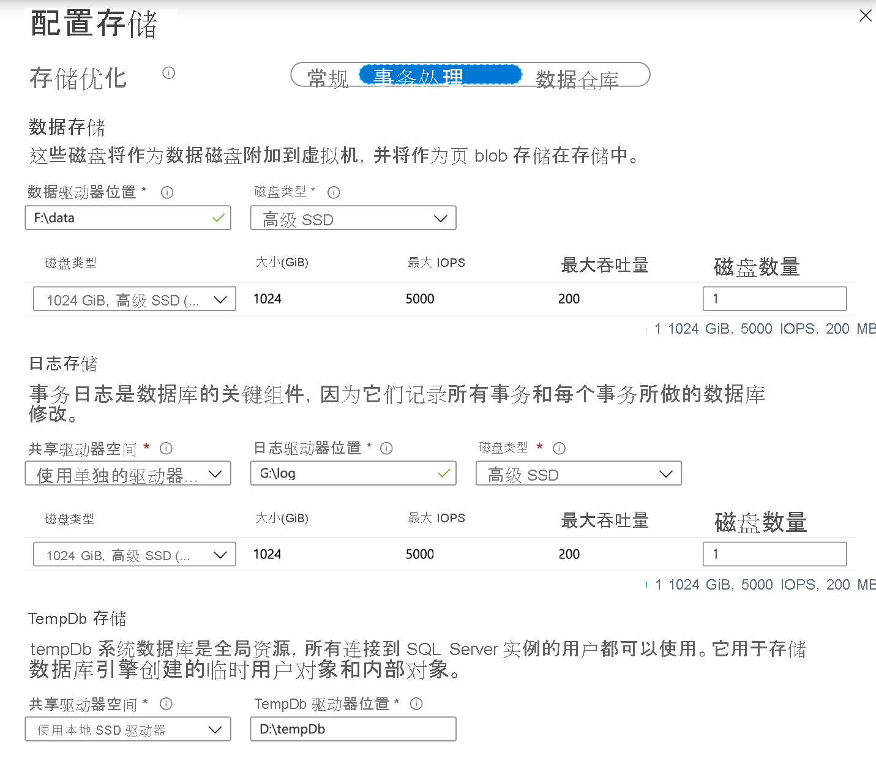Image resolution: width=876 pixels, height=780 pixels.
Task: Click the info icon beside log 磁盘类型
Action: coord(560,448)
